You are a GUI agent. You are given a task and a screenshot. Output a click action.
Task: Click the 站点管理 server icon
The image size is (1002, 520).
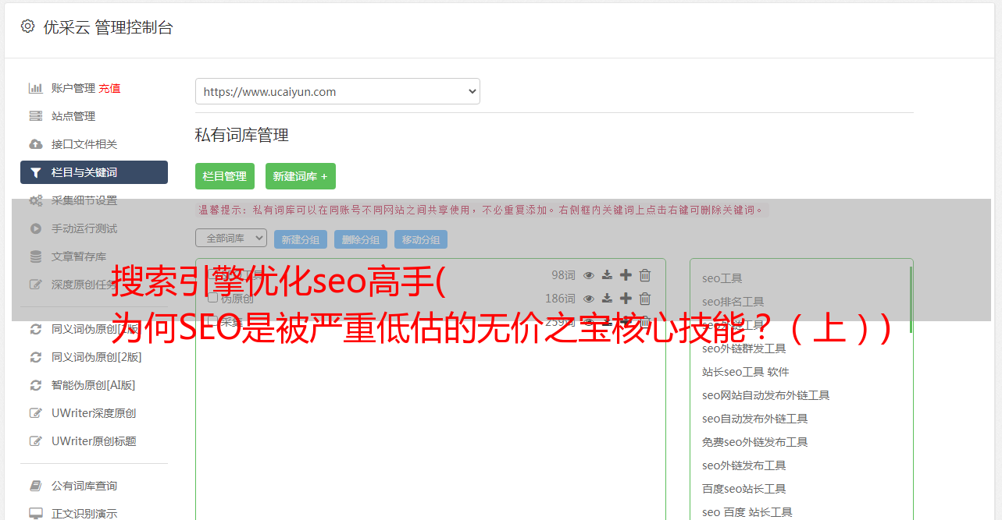pyautogui.click(x=36, y=116)
